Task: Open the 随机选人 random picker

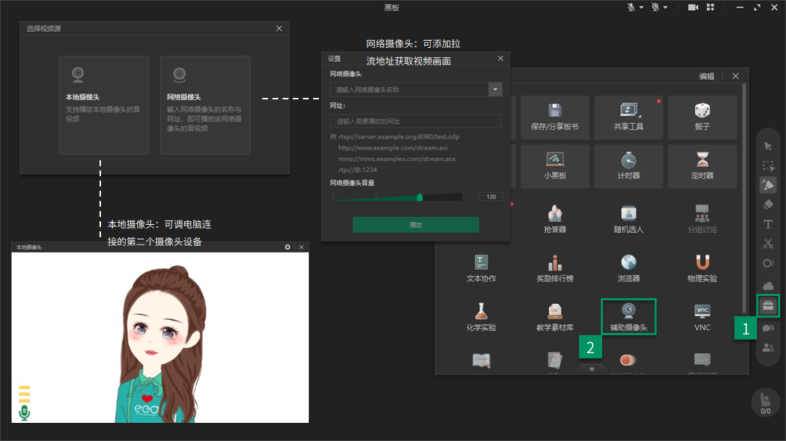Action: 628,219
